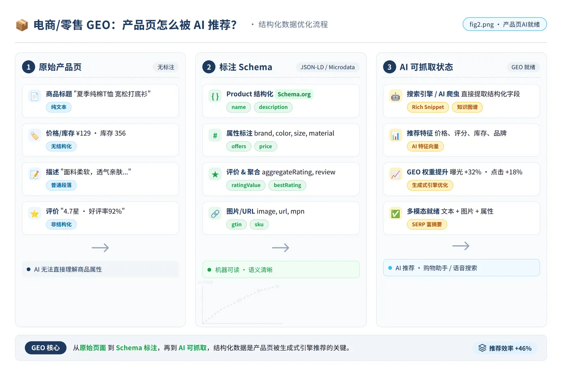Image resolution: width=562 pixels, height=374 pixels.
Task: Click the GEO 权重提升 曝光 +32% text
Action: (464, 172)
